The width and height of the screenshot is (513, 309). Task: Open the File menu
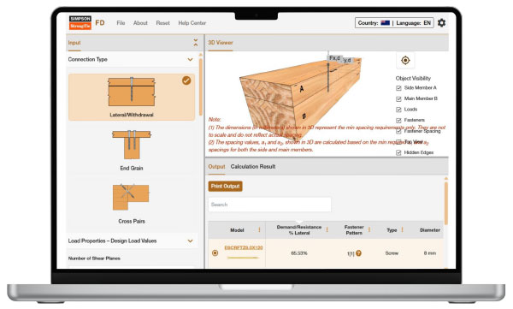[x=121, y=23]
